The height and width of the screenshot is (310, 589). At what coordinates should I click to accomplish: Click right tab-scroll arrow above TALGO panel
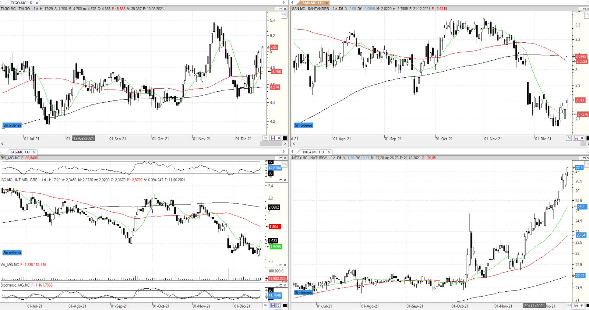pyautogui.click(x=284, y=3)
